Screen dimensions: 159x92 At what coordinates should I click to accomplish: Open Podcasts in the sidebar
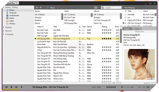click(13, 13)
